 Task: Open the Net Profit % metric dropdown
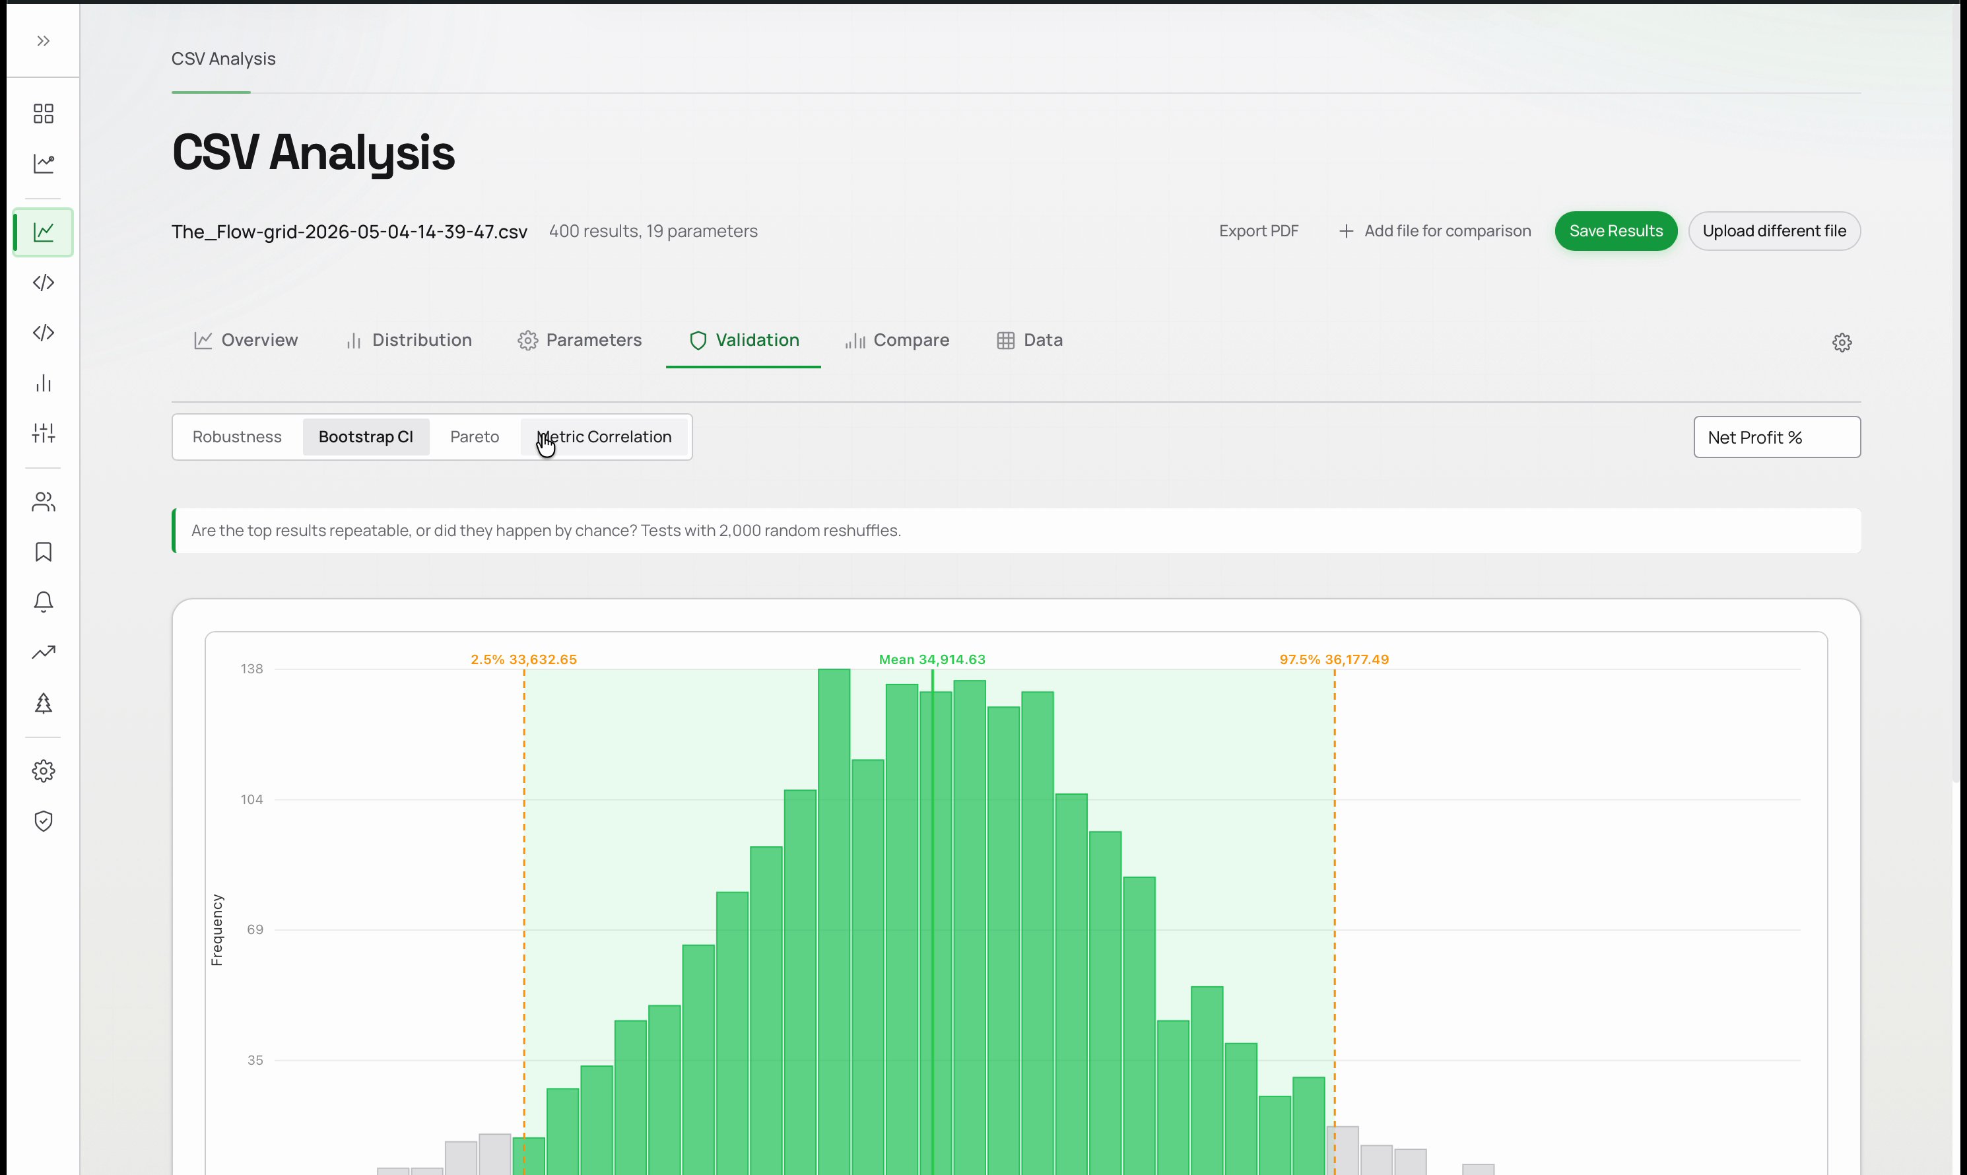point(1777,437)
